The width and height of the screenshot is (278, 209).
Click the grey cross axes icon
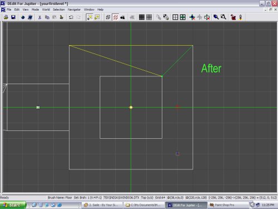[200, 17]
